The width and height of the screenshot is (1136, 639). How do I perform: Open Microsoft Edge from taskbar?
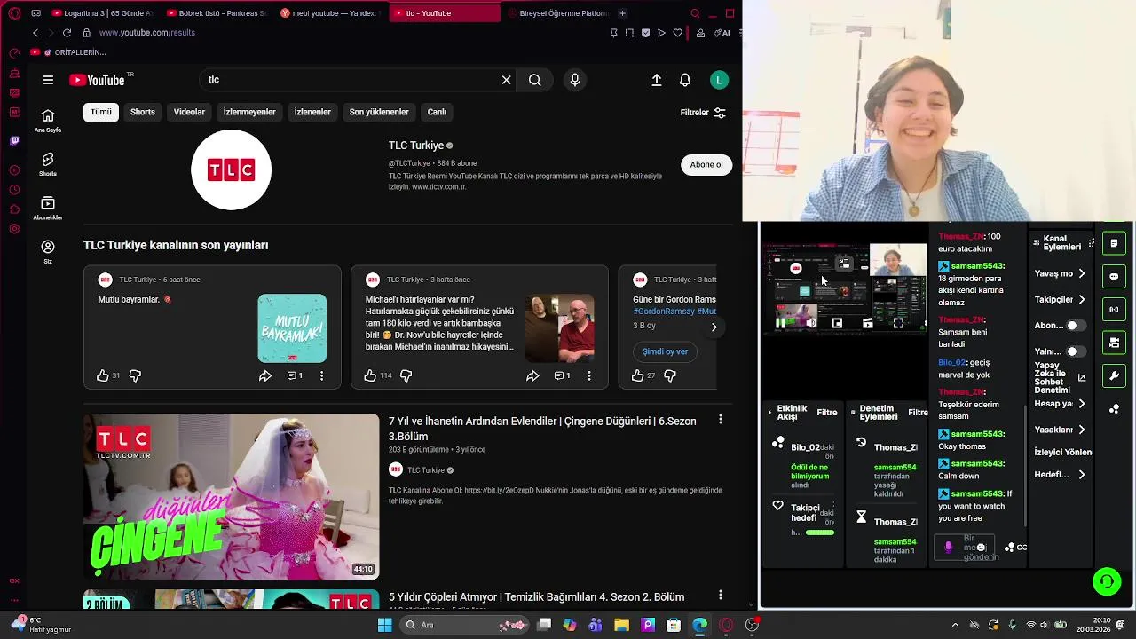699,625
